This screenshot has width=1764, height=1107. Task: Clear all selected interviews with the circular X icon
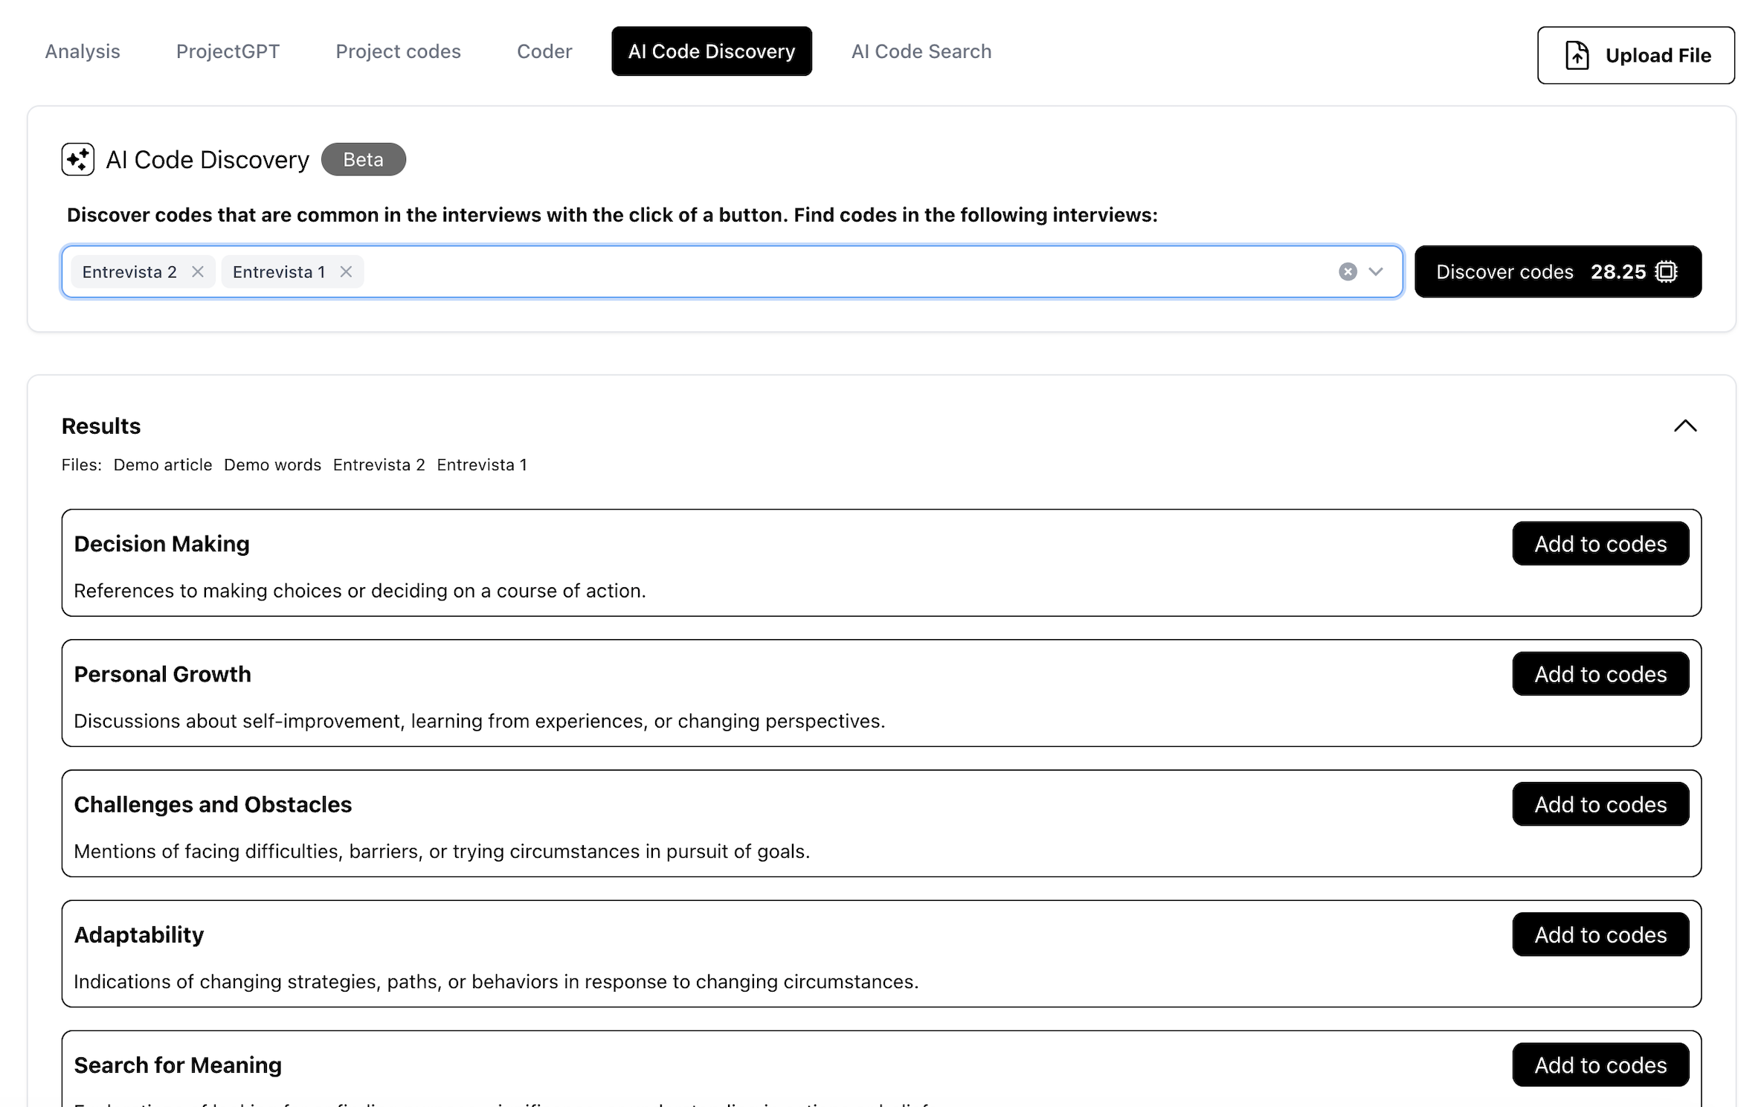coord(1347,272)
